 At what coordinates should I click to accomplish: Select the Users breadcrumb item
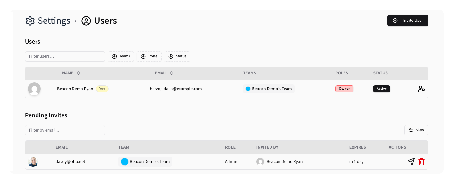[x=105, y=21]
